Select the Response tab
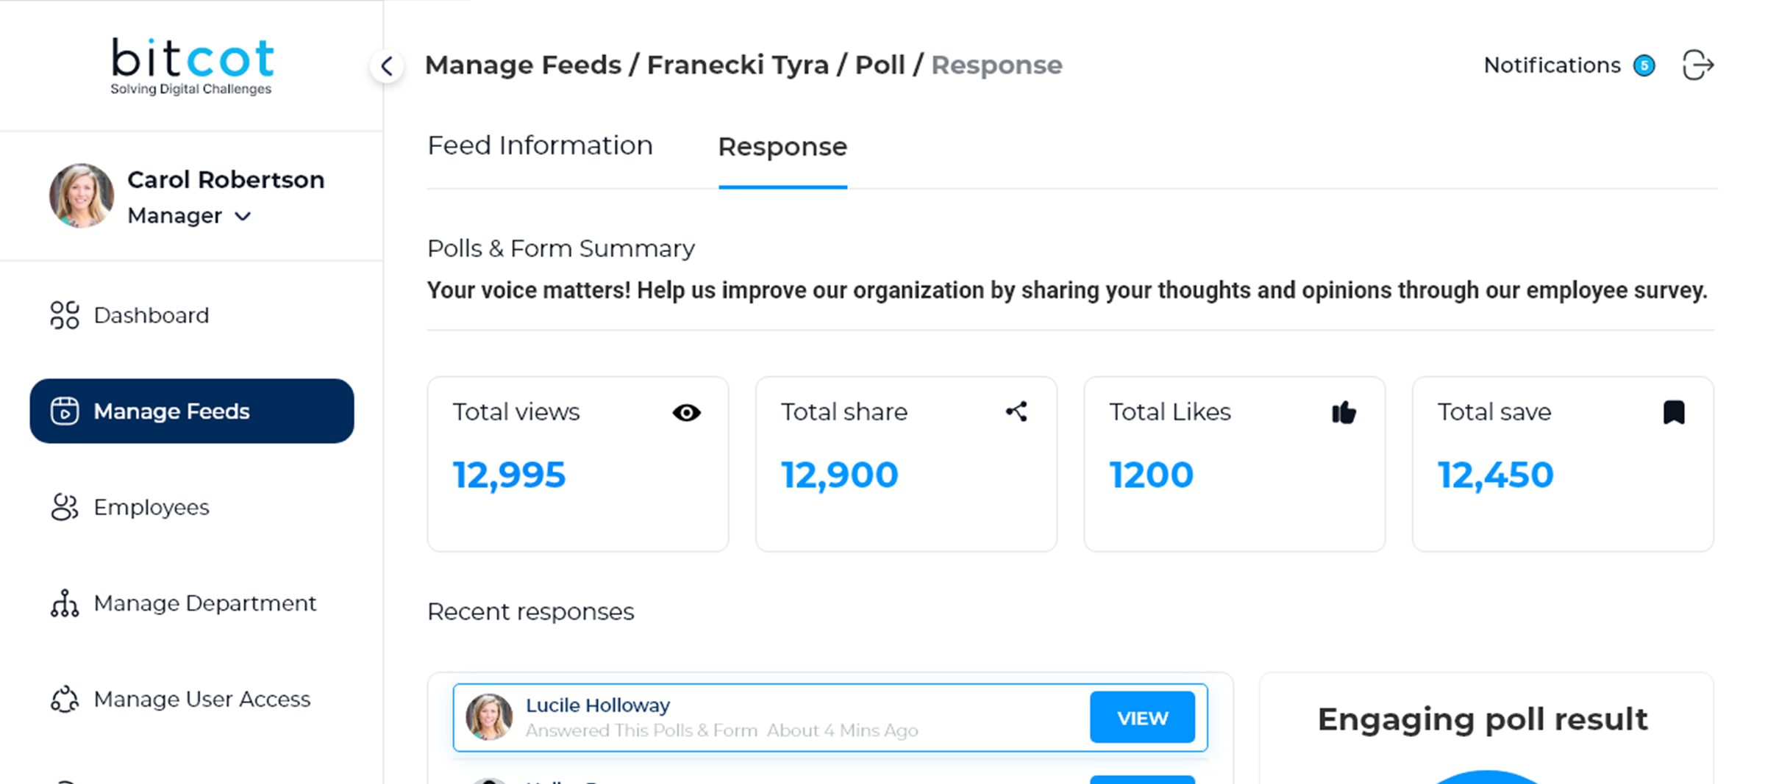Image resolution: width=1765 pixels, height=784 pixels. pos(782,147)
